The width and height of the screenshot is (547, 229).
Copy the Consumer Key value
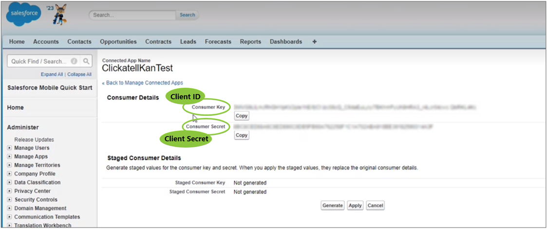(242, 115)
